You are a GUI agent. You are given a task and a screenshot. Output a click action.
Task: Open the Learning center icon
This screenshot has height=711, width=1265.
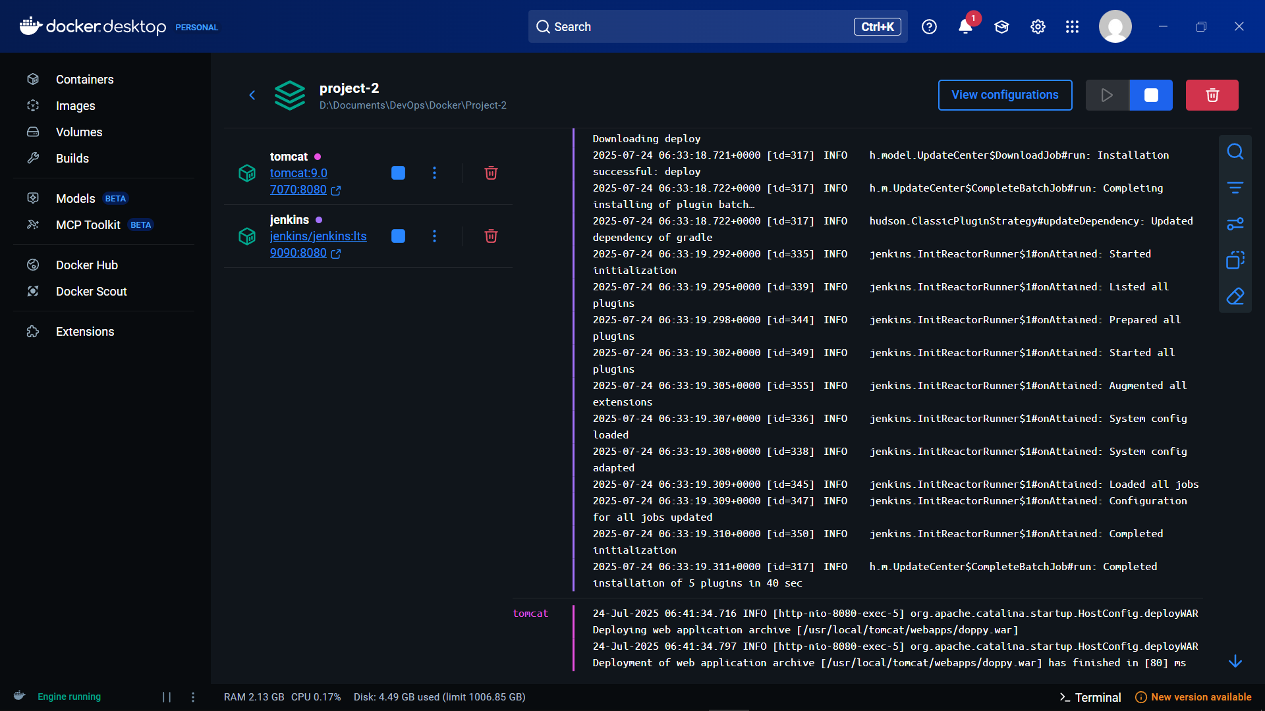pyautogui.click(x=1001, y=27)
